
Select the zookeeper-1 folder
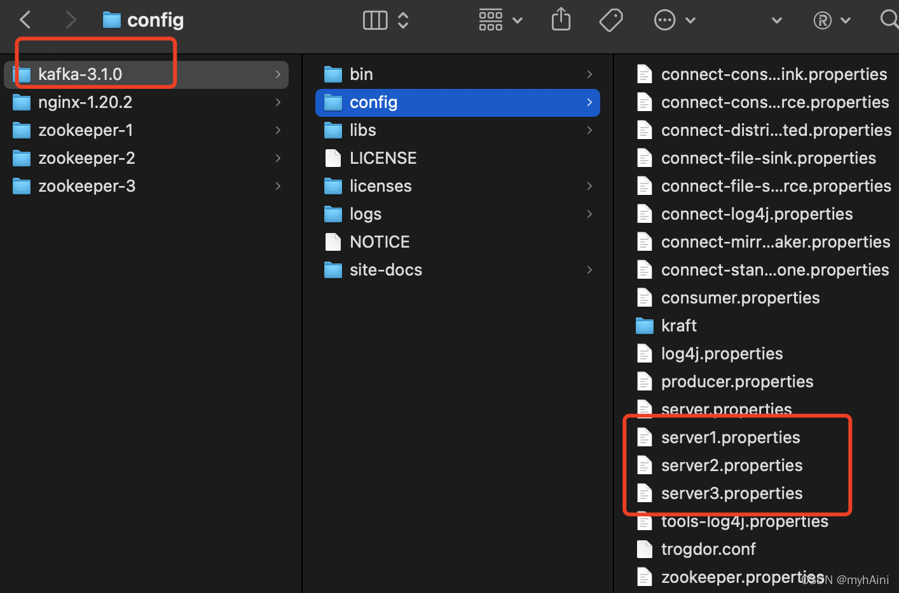coord(146,130)
